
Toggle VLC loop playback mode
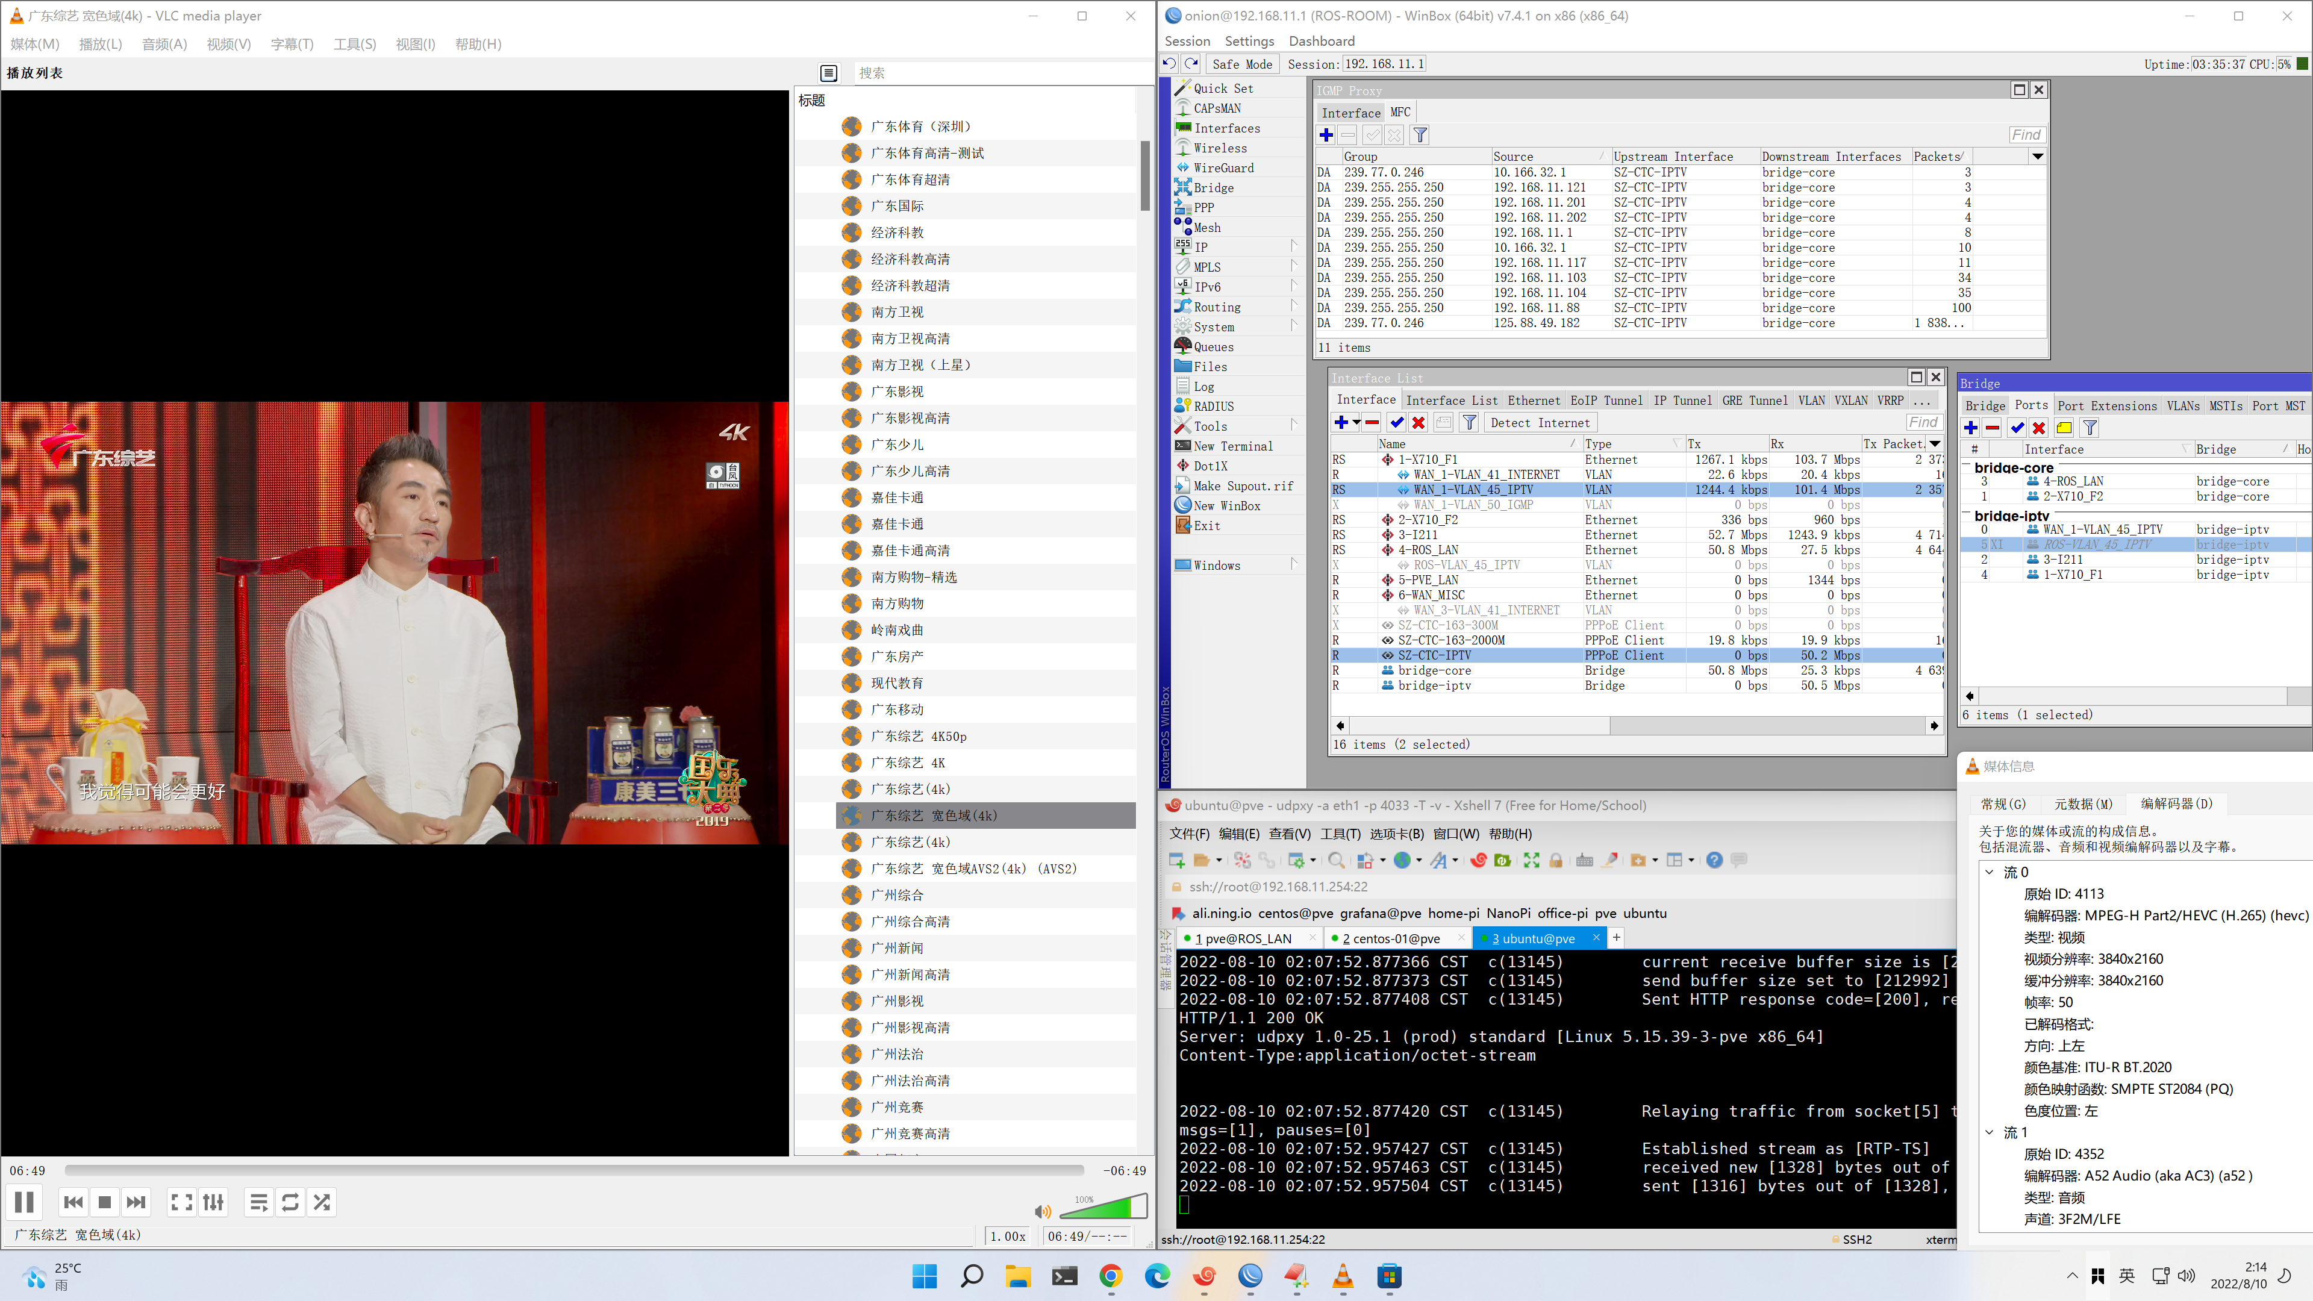[290, 1202]
